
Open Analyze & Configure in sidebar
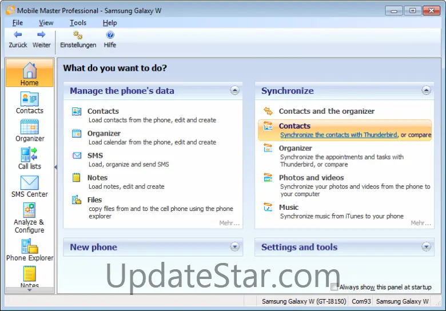coord(30,218)
